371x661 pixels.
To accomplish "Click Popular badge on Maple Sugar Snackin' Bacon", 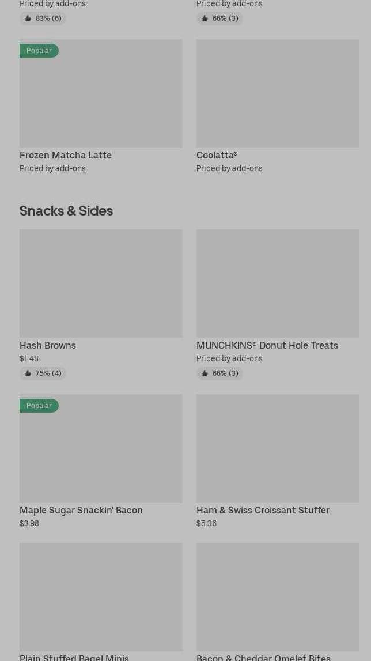I will pyautogui.click(x=39, y=406).
